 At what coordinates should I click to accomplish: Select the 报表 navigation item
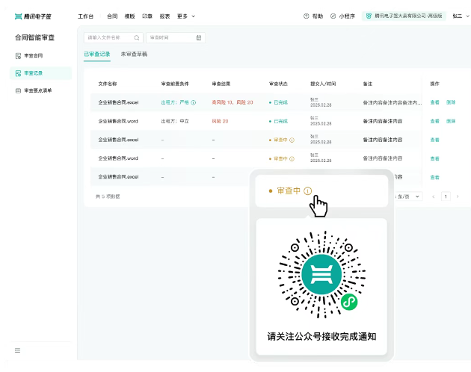point(164,16)
